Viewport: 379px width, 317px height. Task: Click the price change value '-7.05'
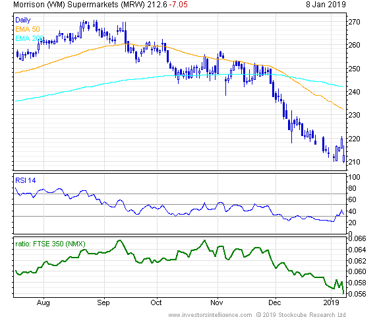click(178, 5)
